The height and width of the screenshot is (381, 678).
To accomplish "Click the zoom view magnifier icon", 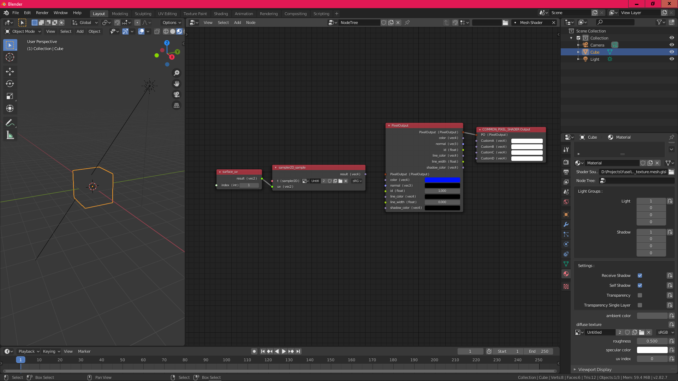I will [177, 73].
